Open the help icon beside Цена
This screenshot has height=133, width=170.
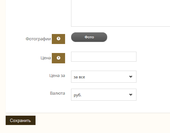58,58
